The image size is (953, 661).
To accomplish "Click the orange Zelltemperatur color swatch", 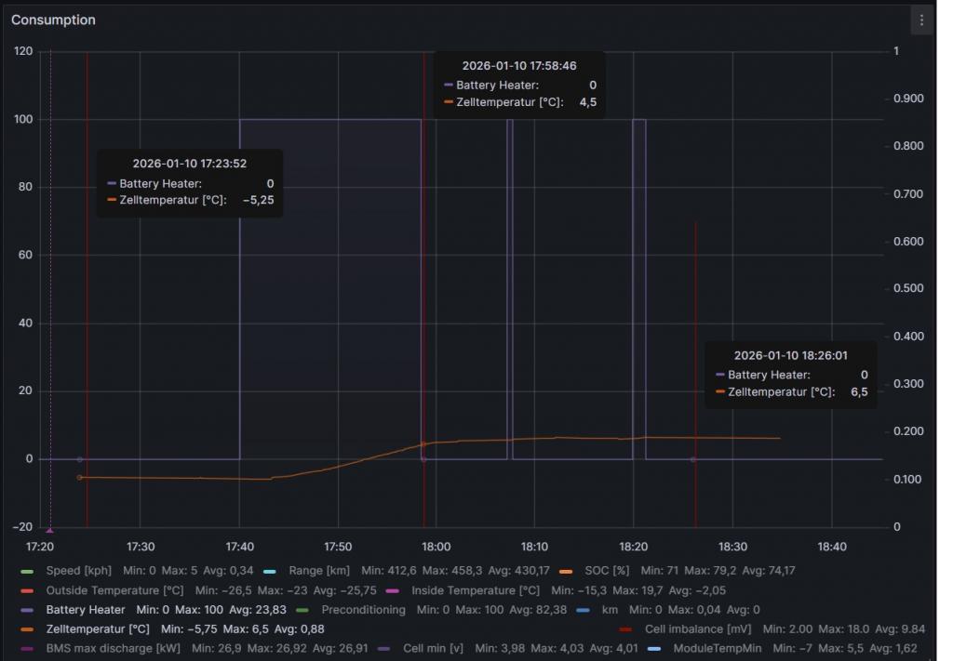I will [x=27, y=630].
